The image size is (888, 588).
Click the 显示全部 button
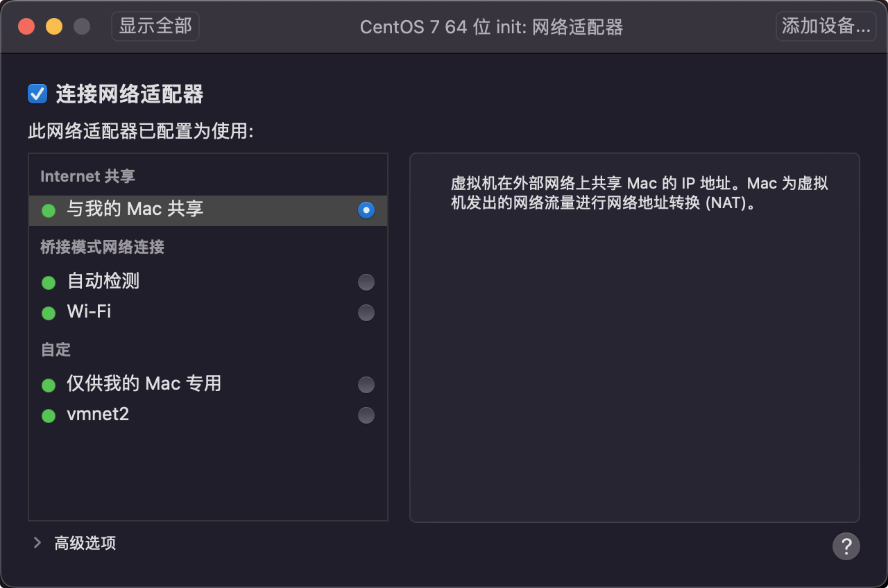point(155,26)
